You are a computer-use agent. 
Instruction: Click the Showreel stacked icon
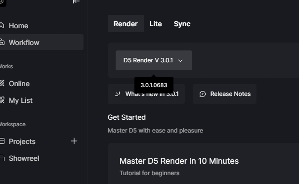(2, 158)
